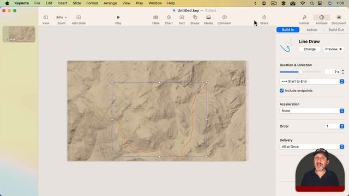Switch to the Build In tab
Screen dimensions: 349x196
tap(288, 30)
